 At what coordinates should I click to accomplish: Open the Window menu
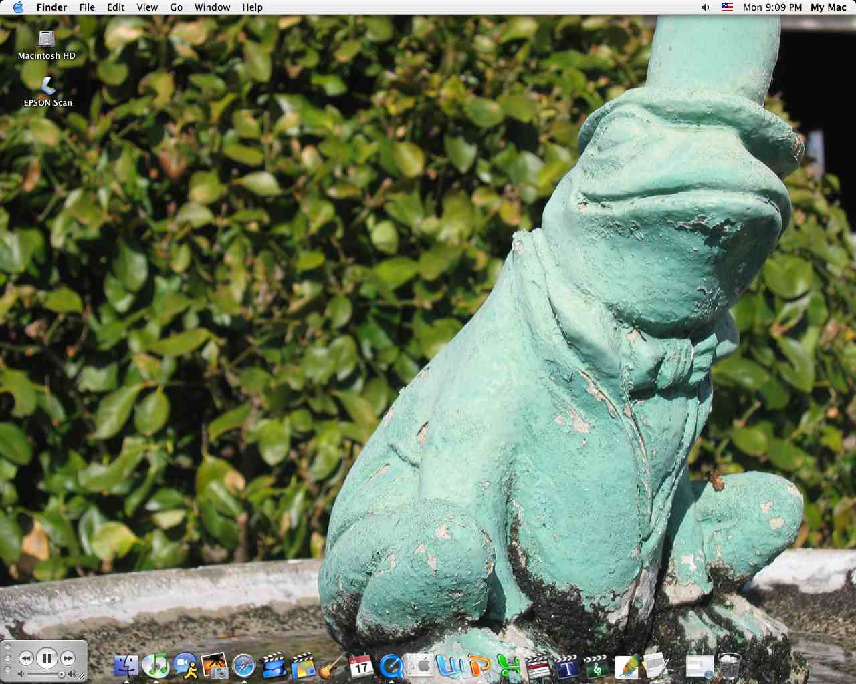(212, 7)
